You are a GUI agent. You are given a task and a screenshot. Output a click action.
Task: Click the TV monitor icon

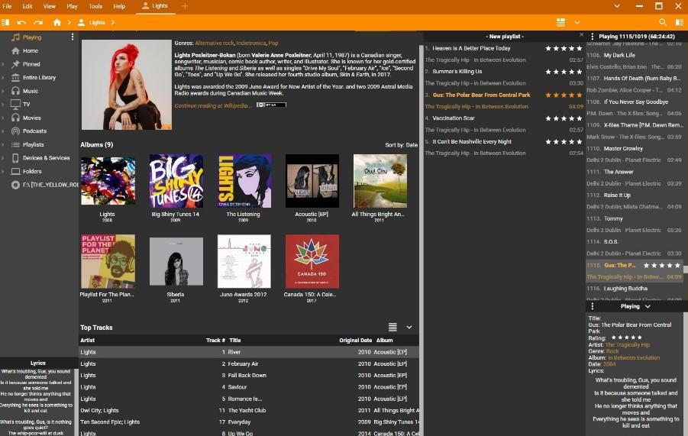15,104
